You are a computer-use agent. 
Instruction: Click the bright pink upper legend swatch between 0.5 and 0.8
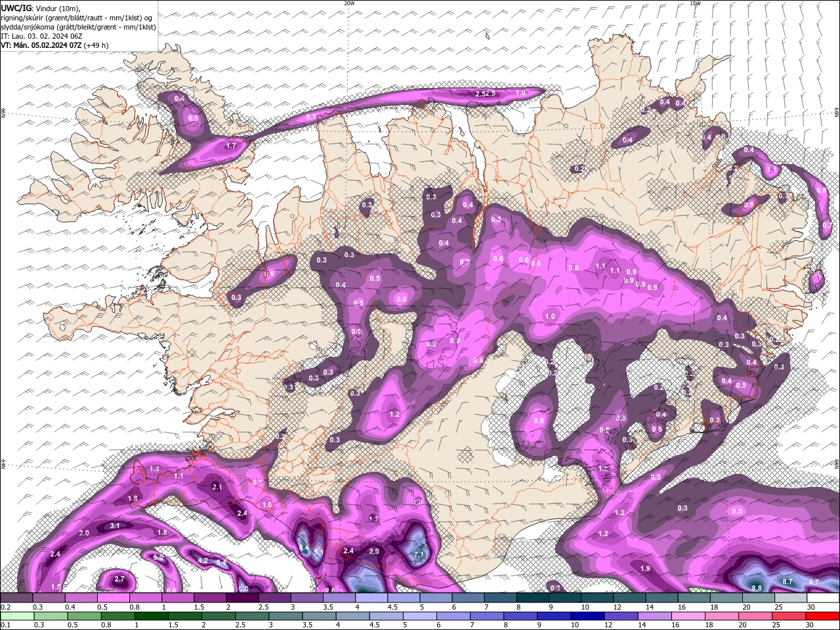(x=113, y=598)
